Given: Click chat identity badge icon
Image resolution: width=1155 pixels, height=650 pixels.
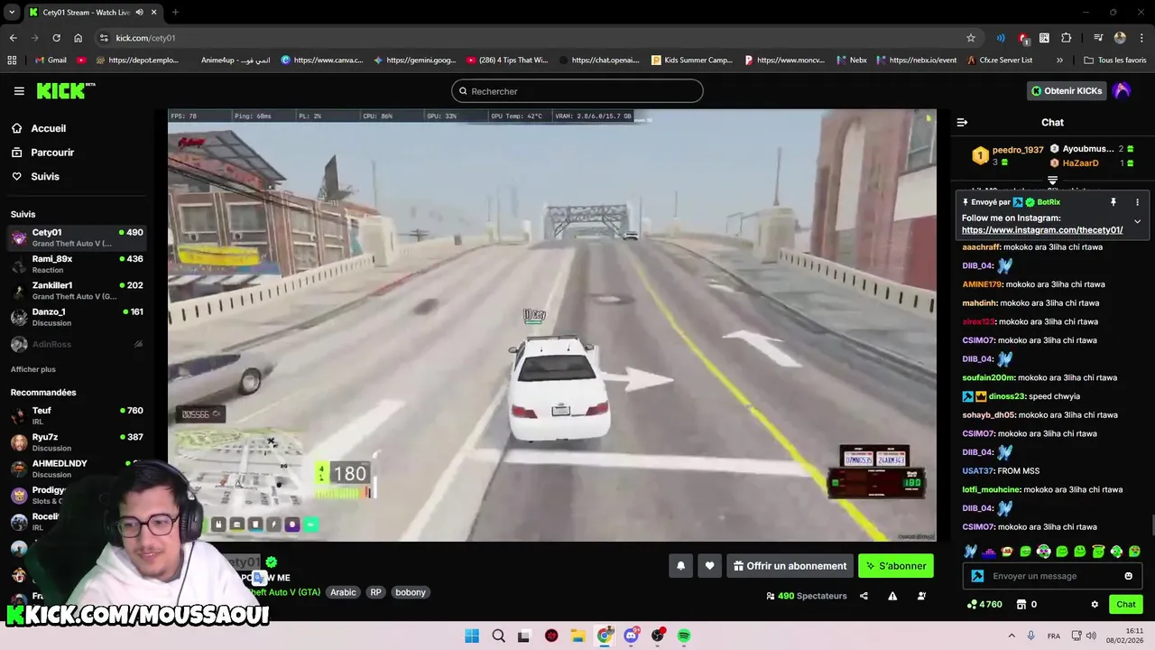Looking at the screenshot, I should (x=977, y=576).
